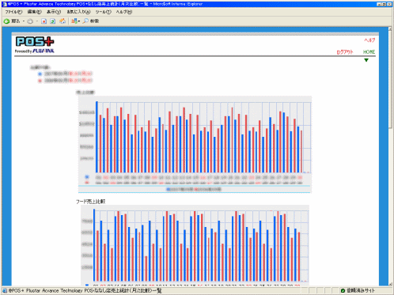Click the green down triangle below HOME
This screenshot has height=295, width=394.
click(366, 60)
